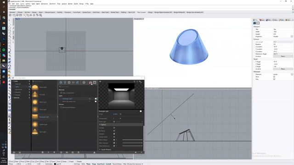Image resolution: width=294 pixels, height=165 pixels.
Task: Click the first V-Ray Compact toolbar icon
Action: pos(10,15)
